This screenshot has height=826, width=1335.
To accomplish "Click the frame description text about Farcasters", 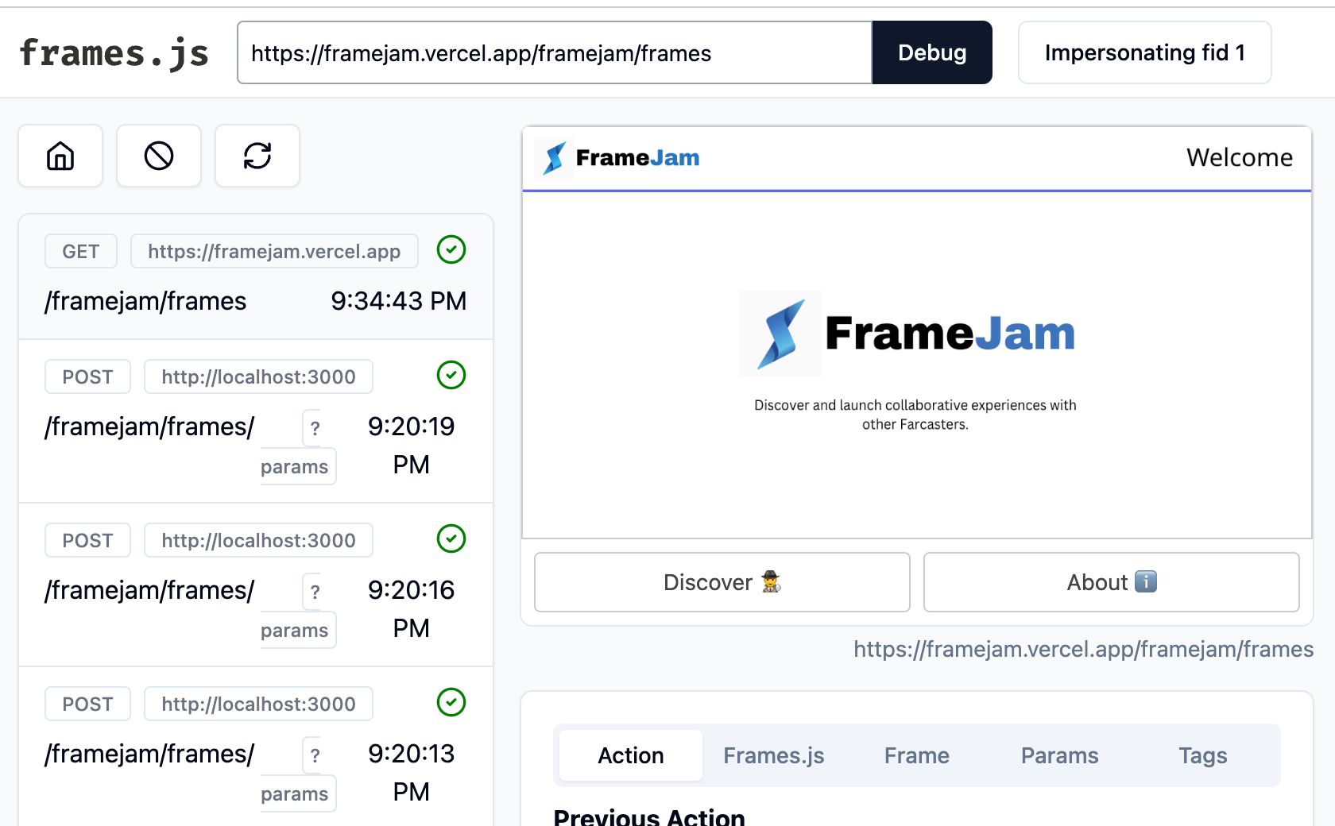I will coord(915,415).
